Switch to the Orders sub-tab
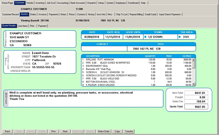This screenshot has height=135, width=219. 33,14
